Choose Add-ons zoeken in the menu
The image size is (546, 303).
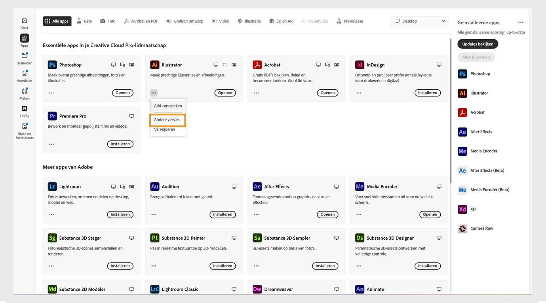(168, 106)
